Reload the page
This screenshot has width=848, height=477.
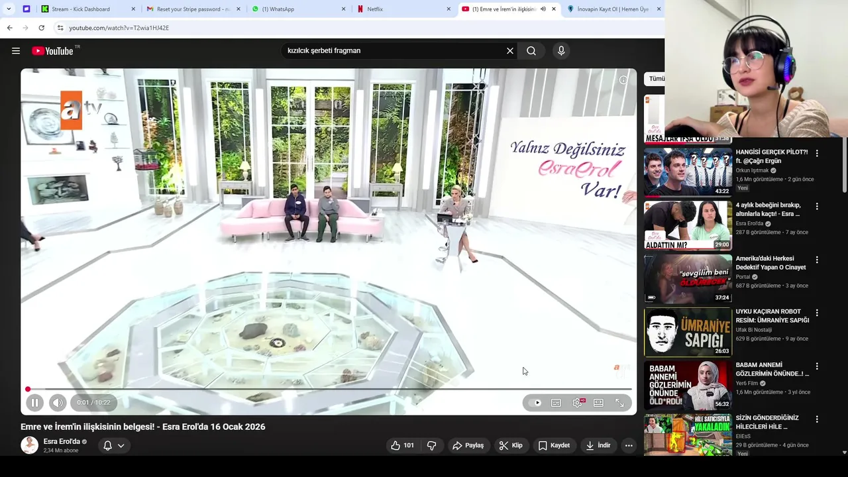(x=41, y=28)
